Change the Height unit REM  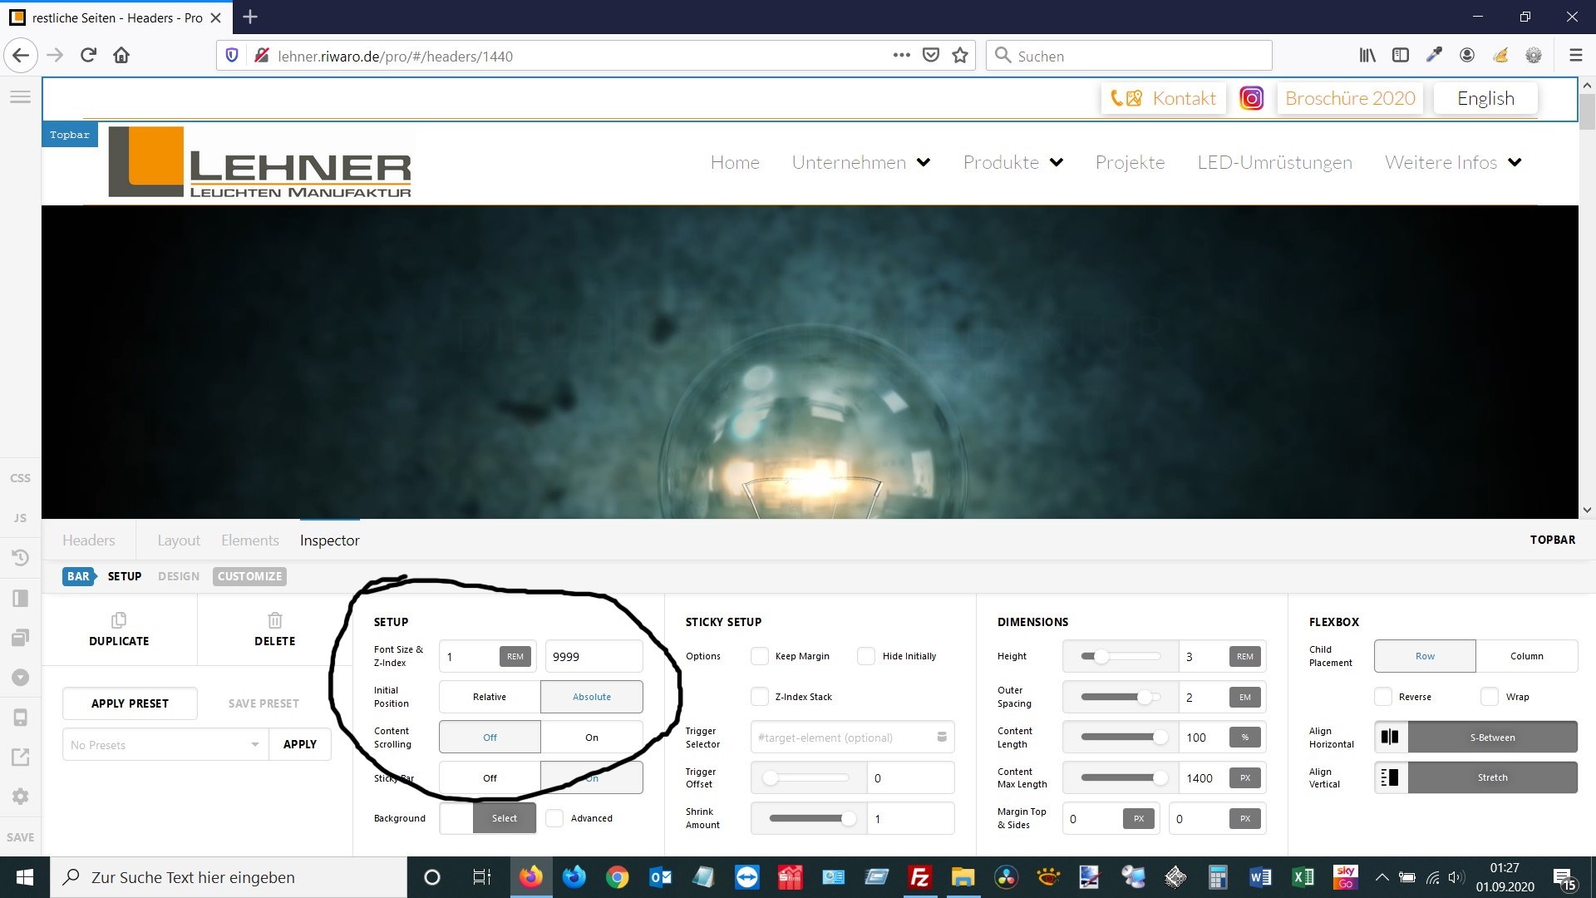(1244, 656)
